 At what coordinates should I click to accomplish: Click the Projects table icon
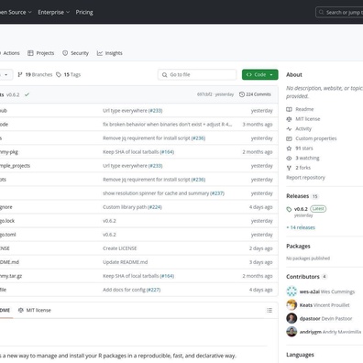(30, 53)
